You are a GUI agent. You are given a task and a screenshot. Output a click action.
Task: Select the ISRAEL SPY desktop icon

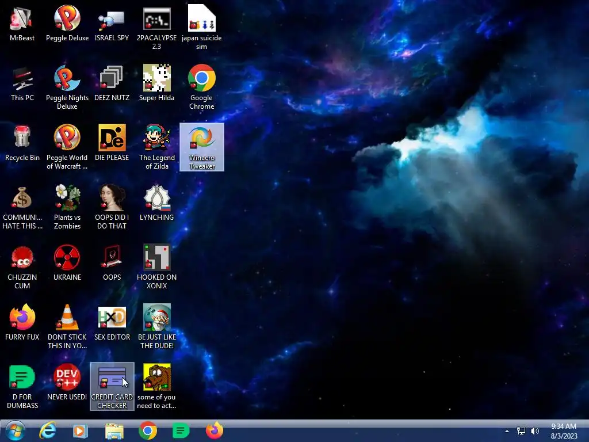click(112, 23)
